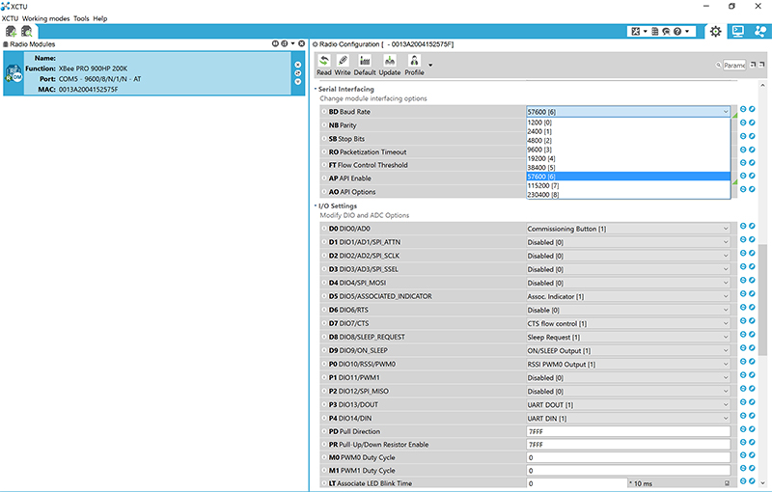Click the read icon for BD Baud Rate
The image size is (772, 492).
coord(743,109)
